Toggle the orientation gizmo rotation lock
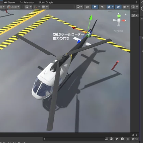This screenshot has height=143, width=143. (126, 14)
